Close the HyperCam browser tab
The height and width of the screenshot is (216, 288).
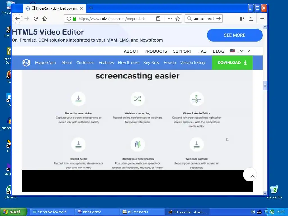click(x=81, y=8)
